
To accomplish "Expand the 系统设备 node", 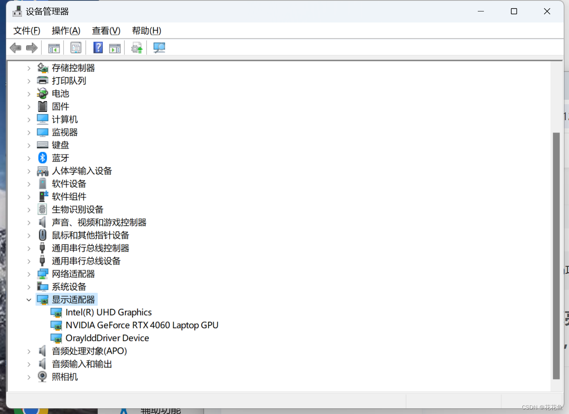I will (x=29, y=287).
